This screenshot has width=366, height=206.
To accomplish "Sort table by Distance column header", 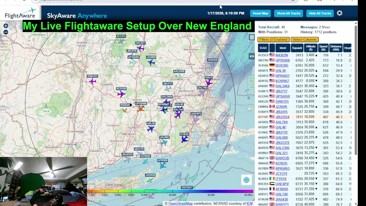I will pos(336,48).
